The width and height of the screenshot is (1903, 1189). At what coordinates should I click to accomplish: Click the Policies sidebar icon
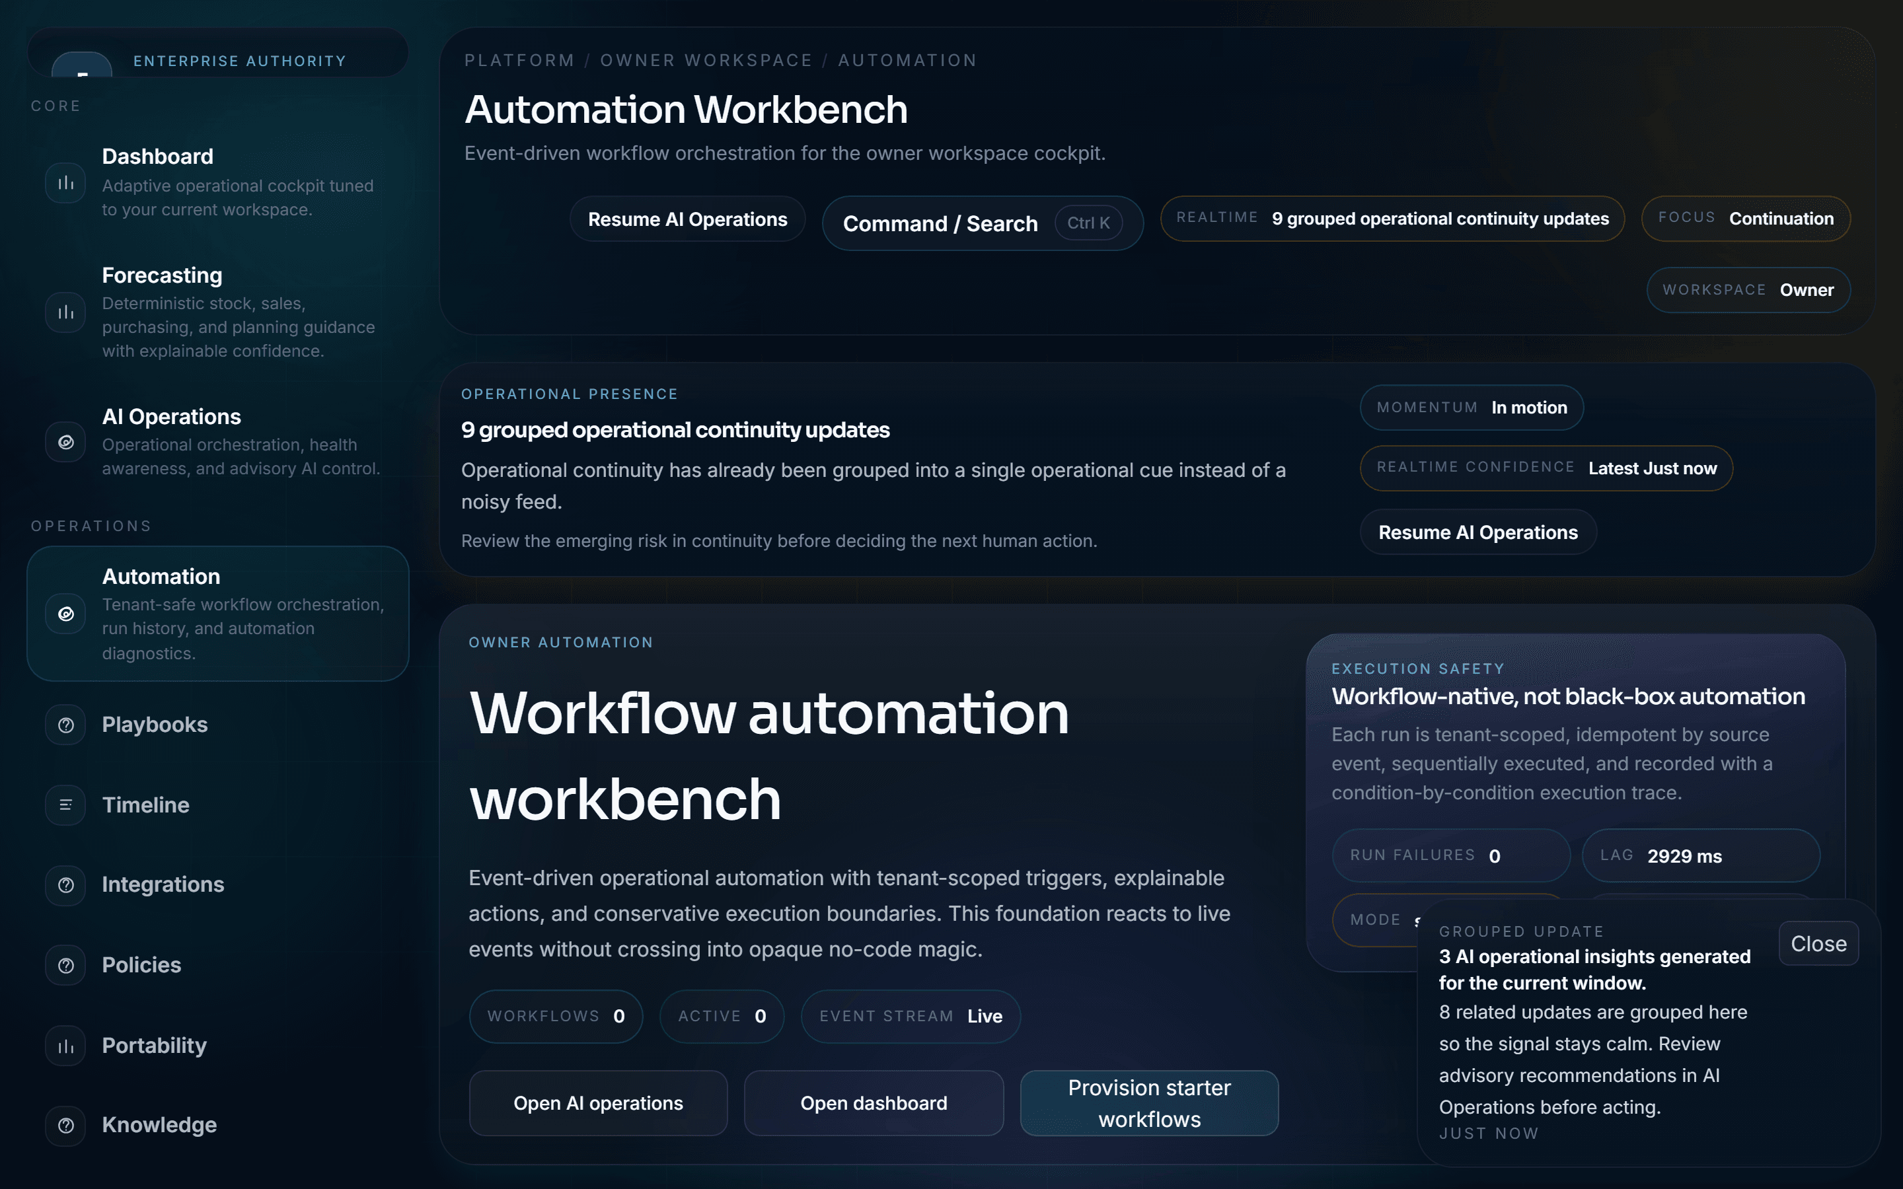pos(66,965)
